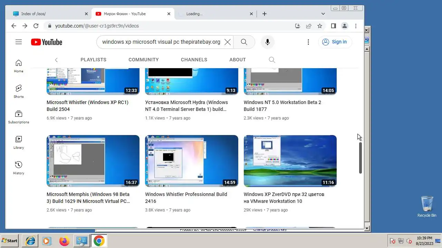Go forward with Chrome forward arrow
Screen dimensions: 442x248
point(25,26)
